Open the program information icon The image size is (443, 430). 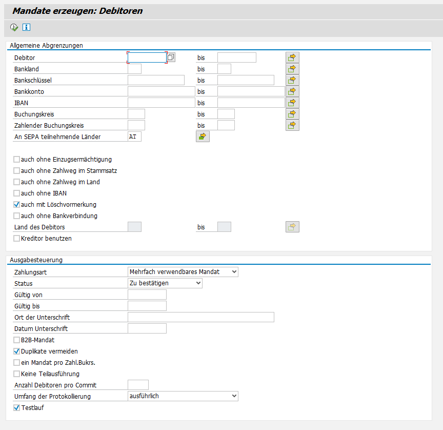26,27
